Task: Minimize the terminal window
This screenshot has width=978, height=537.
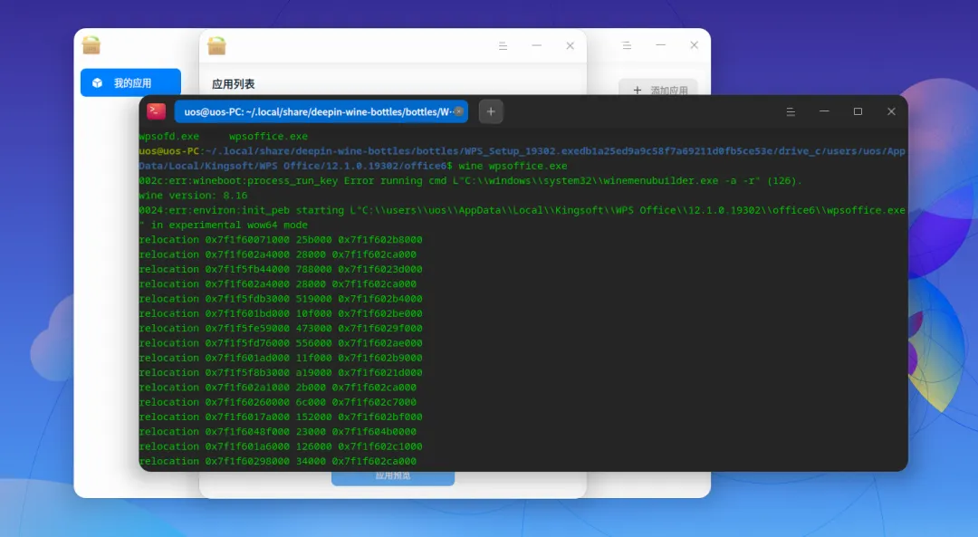Action: [x=824, y=111]
